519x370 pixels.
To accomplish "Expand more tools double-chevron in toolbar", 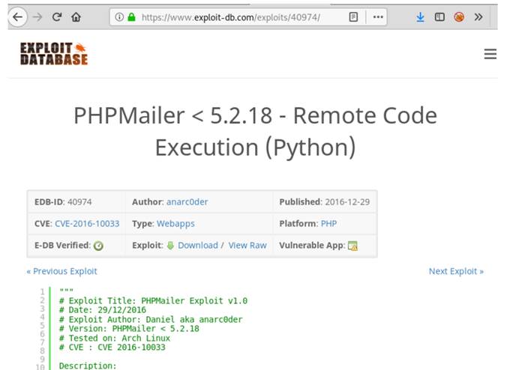I will (478, 17).
